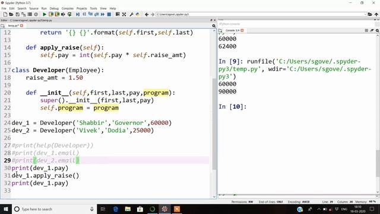This screenshot has width=380, height=214.
Task: Click the Encoding status entry
Action: coord(299,202)
